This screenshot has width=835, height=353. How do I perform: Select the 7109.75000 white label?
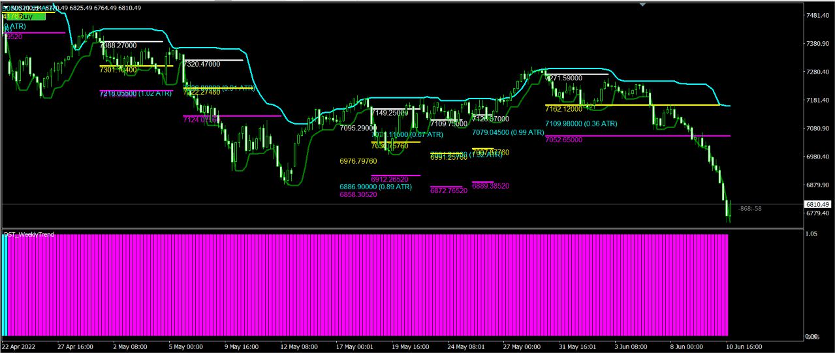[449, 123]
